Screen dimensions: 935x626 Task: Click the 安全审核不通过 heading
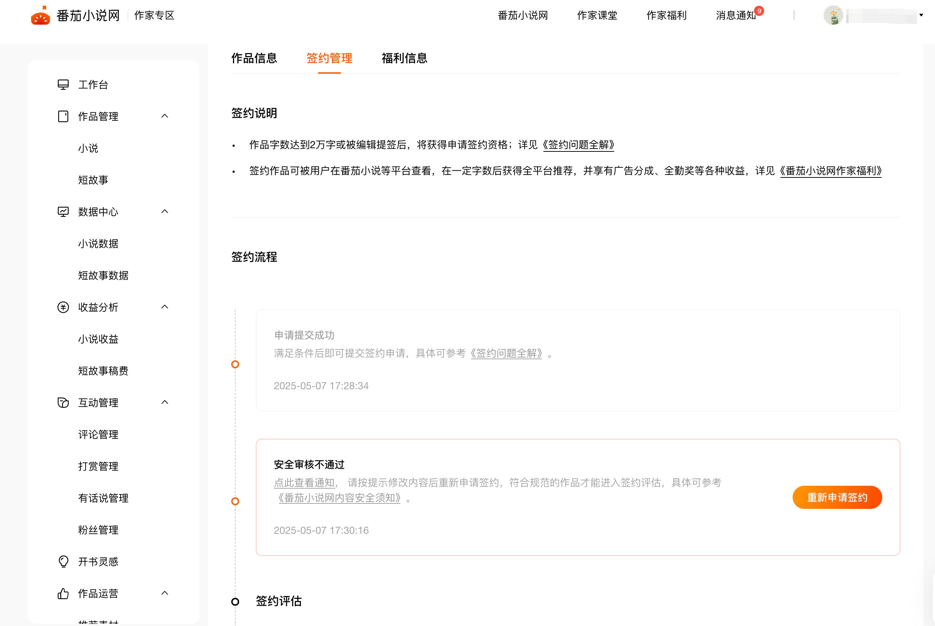pyautogui.click(x=309, y=464)
